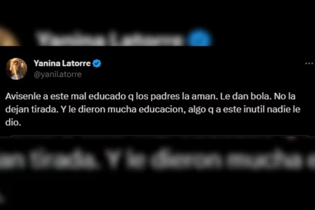Click the word 'Avisenle' in the tweet
The image size is (315, 210).
[x=23, y=96]
